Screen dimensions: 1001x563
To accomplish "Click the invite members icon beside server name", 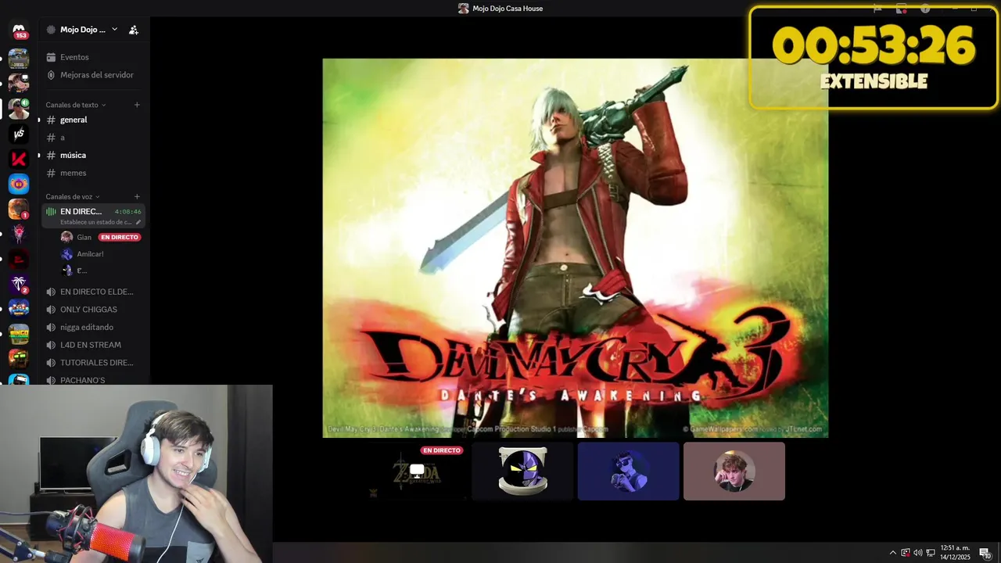I will tap(134, 30).
